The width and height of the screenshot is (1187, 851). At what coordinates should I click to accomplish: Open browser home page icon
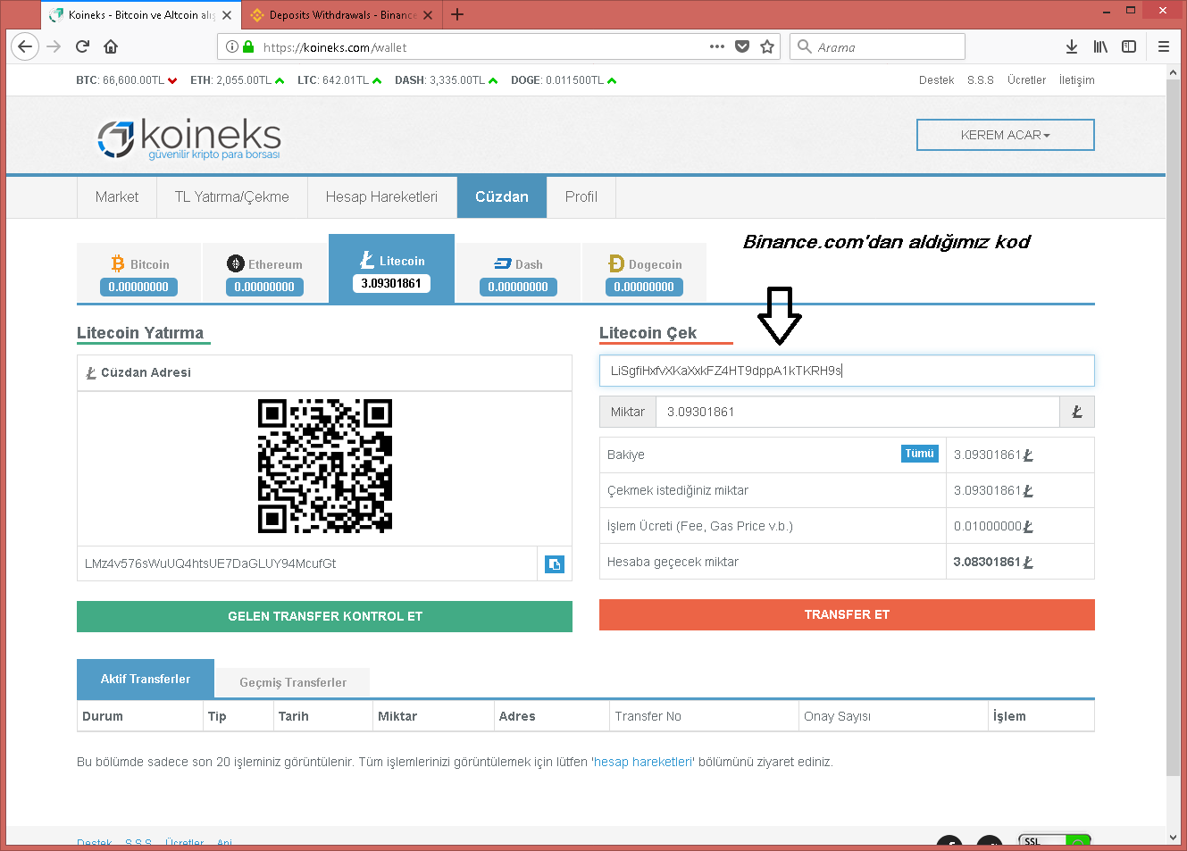pyautogui.click(x=111, y=46)
